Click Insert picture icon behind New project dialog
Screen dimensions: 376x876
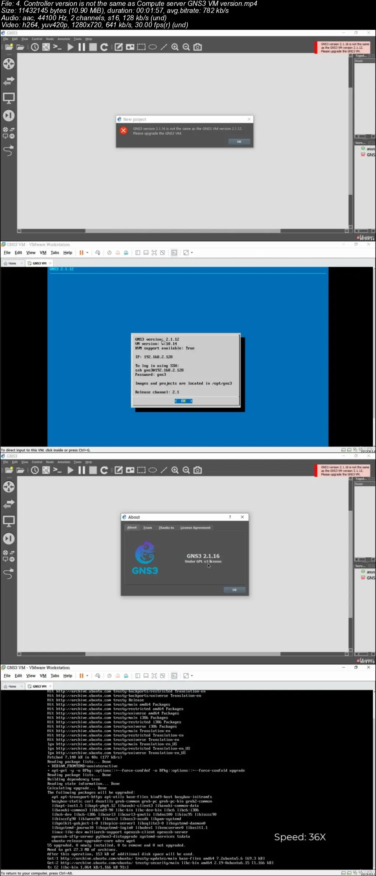tap(130, 47)
